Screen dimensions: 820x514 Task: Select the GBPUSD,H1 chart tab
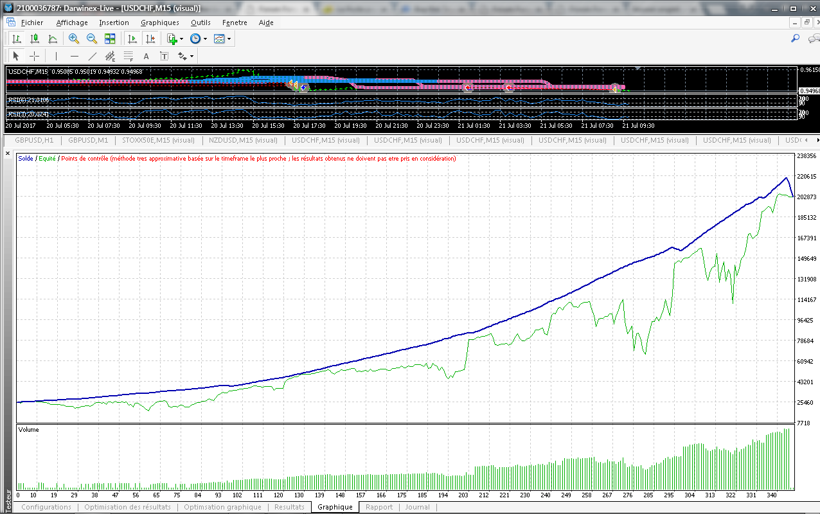tap(34, 140)
